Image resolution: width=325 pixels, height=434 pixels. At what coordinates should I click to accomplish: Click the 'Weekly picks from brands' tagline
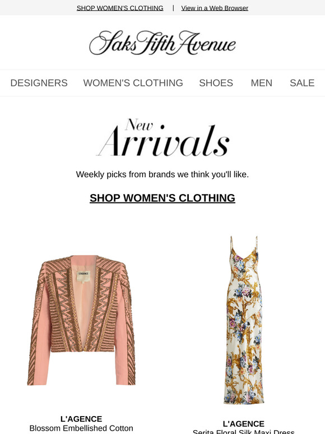click(x=162, y=174)
